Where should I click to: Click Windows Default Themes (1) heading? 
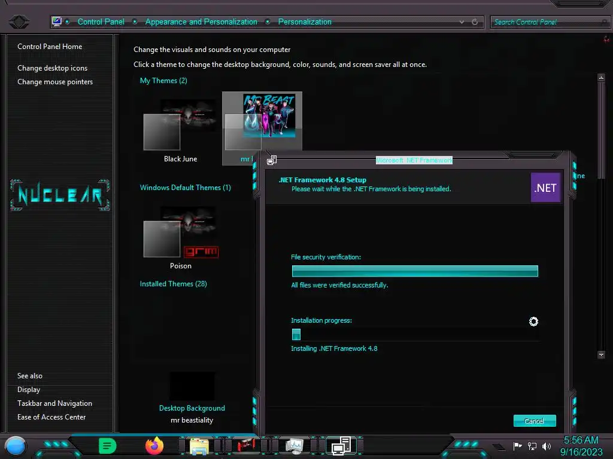point(186,187)
